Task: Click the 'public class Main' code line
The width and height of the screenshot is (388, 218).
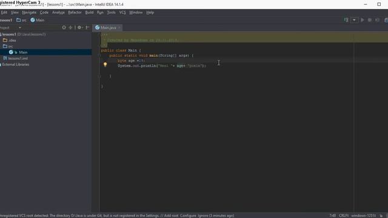Action: 121,50
